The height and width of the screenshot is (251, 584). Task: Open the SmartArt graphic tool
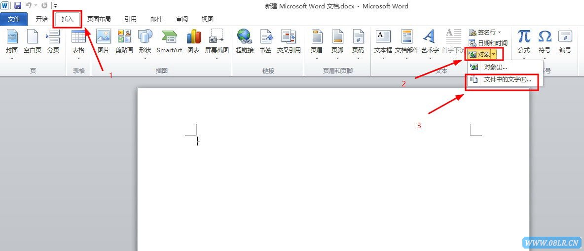point(169,41)
